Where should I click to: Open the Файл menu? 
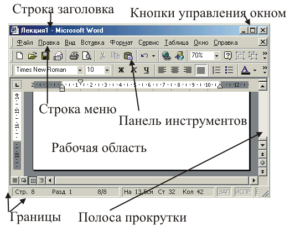pos(25,43)
